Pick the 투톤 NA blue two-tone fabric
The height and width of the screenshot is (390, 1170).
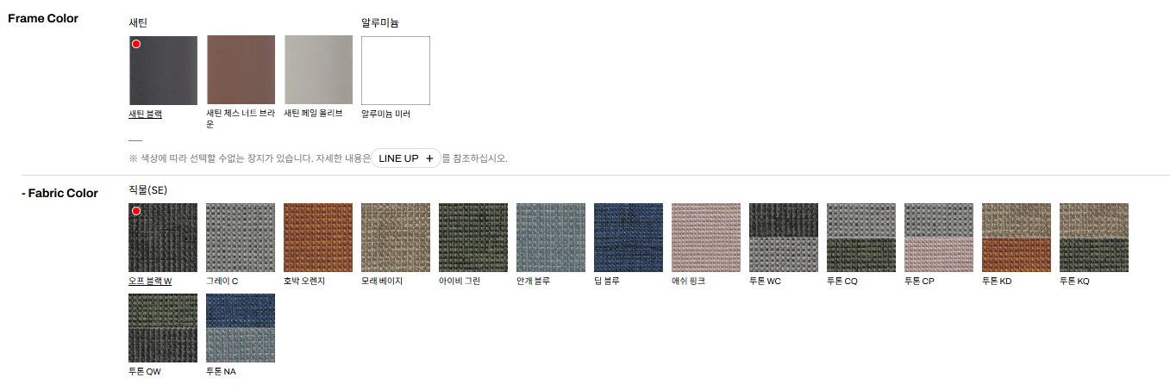241,328
